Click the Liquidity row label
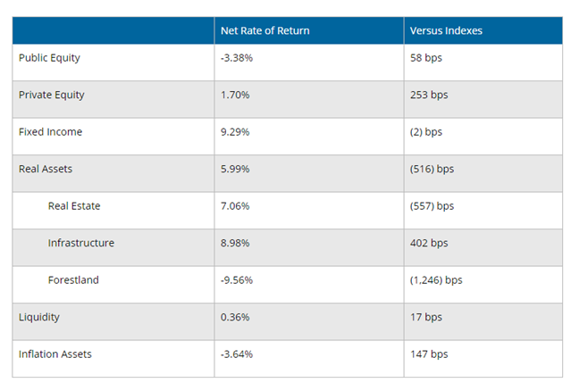 pos(40,317)
